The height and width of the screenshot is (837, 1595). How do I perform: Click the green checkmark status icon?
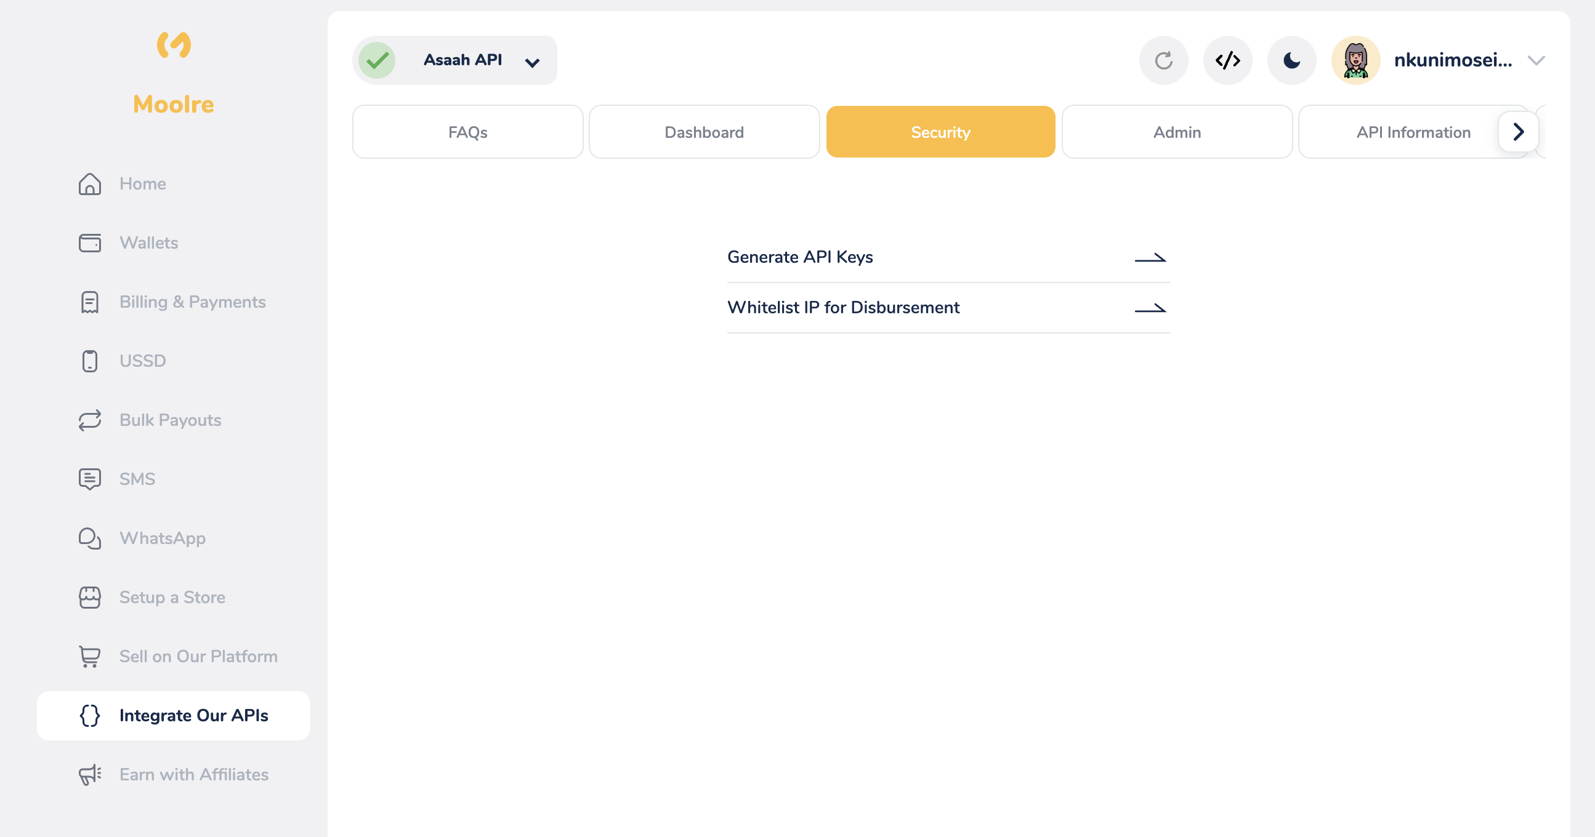(377, 60)
